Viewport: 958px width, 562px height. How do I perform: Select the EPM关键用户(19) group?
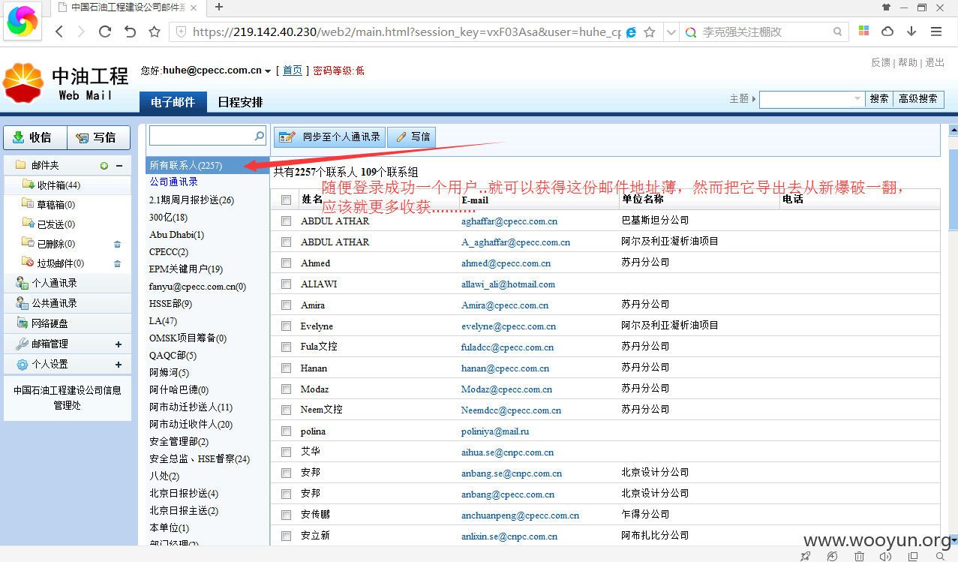[186, 269]
